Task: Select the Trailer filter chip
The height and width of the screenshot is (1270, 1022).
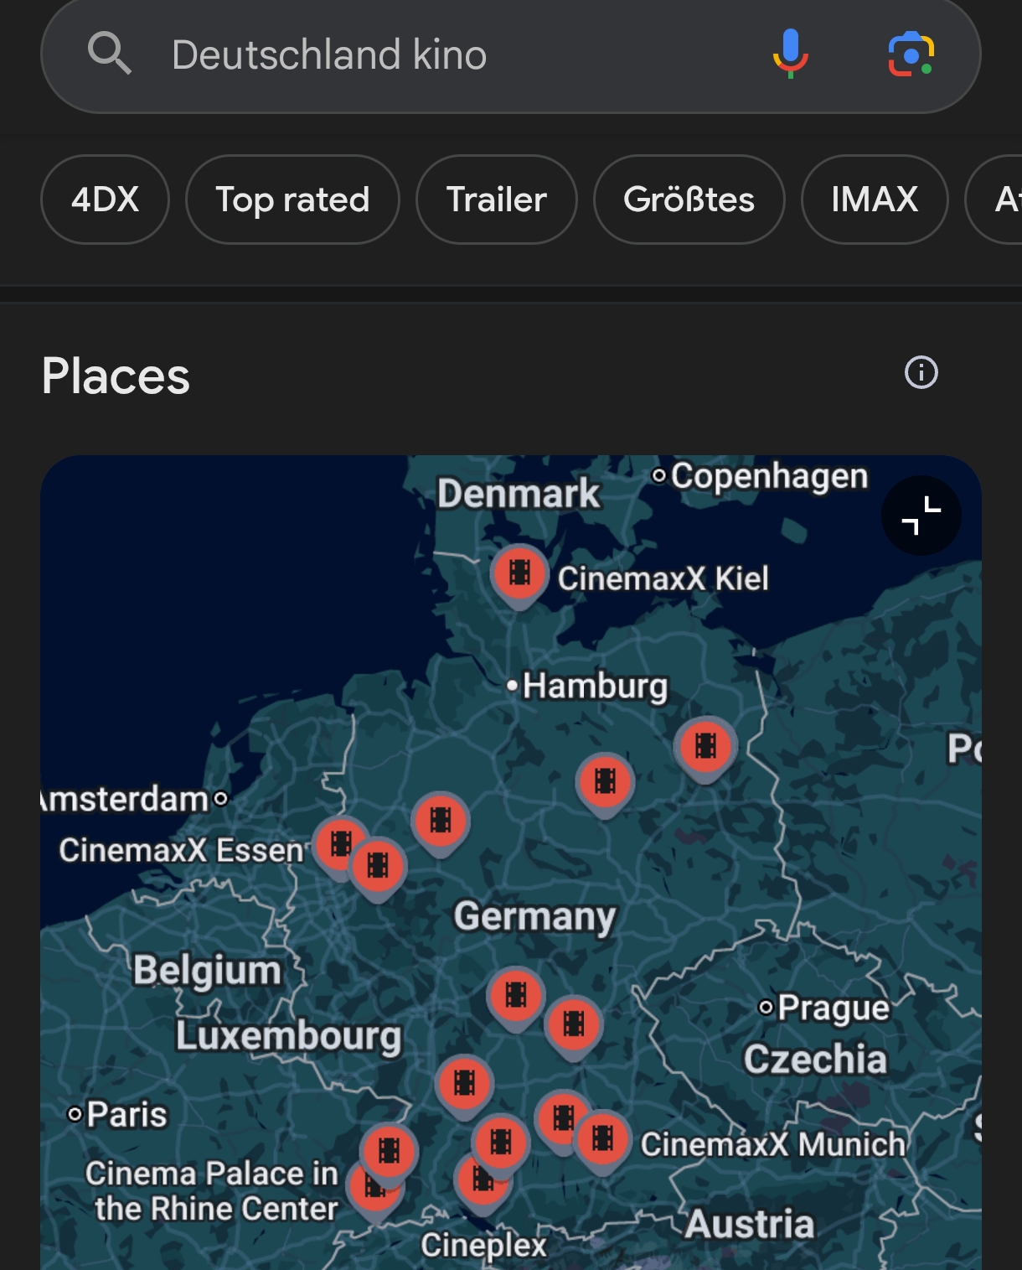Action: [497, 200]
